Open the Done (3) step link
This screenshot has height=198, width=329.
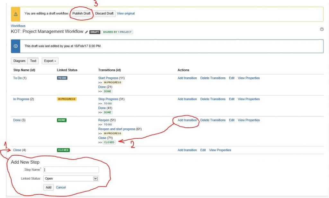[x=19, y=120]
